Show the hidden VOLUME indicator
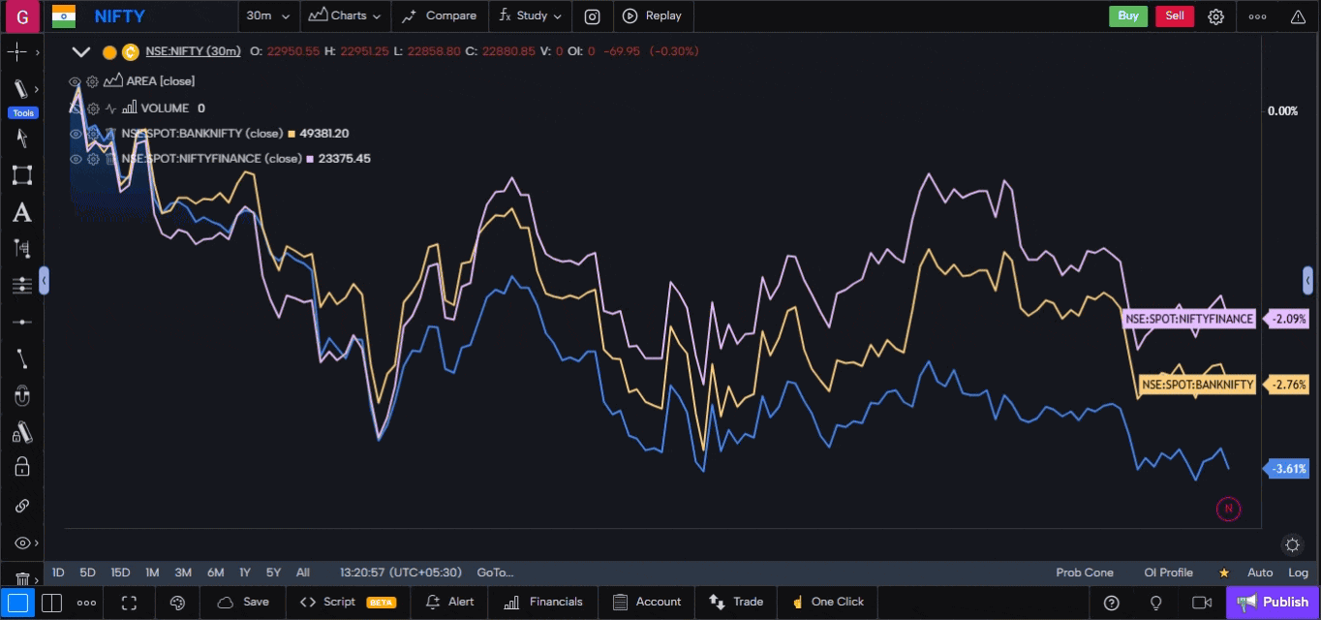Screen dimensions: 1321x620 tap(75, 108)
